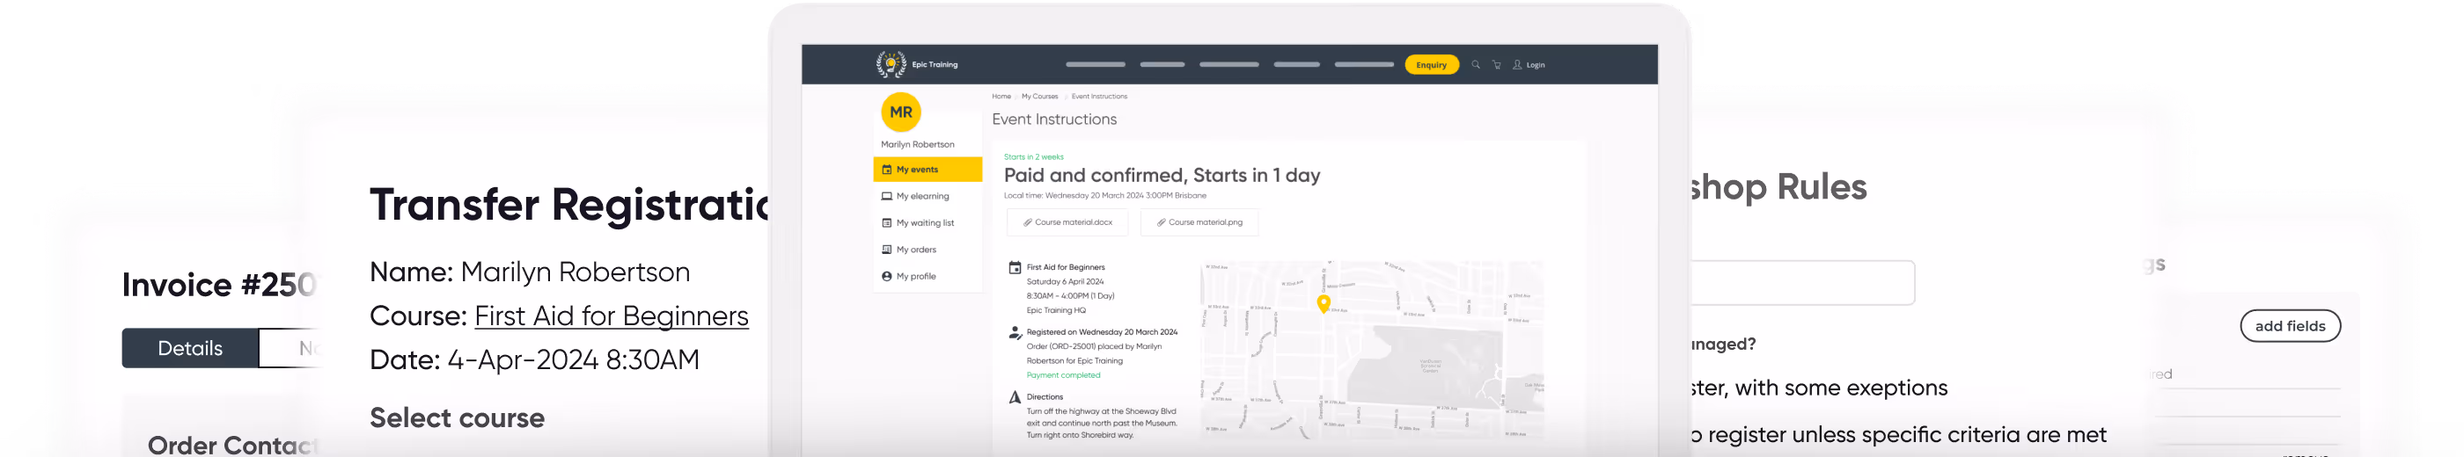Screen dimensions: 2464x457
Task: Click the Login link in header
Action: 1536,65
